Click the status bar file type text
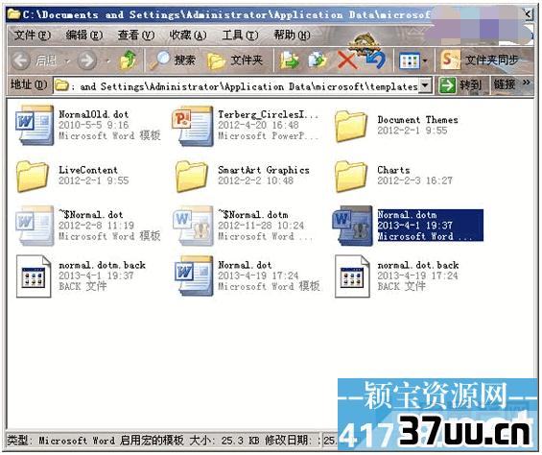 click(x=95, y=441)
